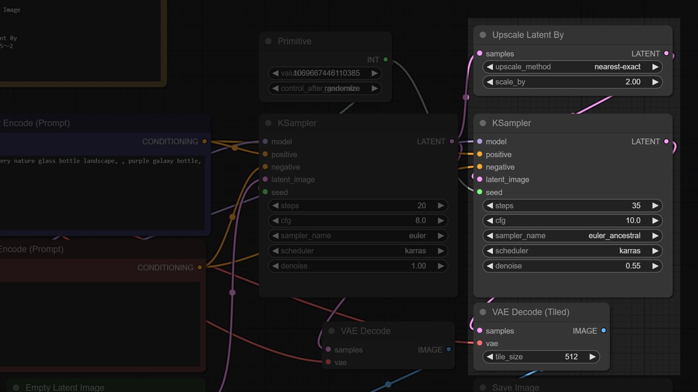Click the samples input socket on Upscale Latent By

[x=479, y=53]
